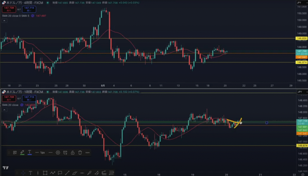The height and width of the screenshot is (176, 308).
Task: Click the blue circle anchor point on 1-hour chart
Action: click(266, 123)
